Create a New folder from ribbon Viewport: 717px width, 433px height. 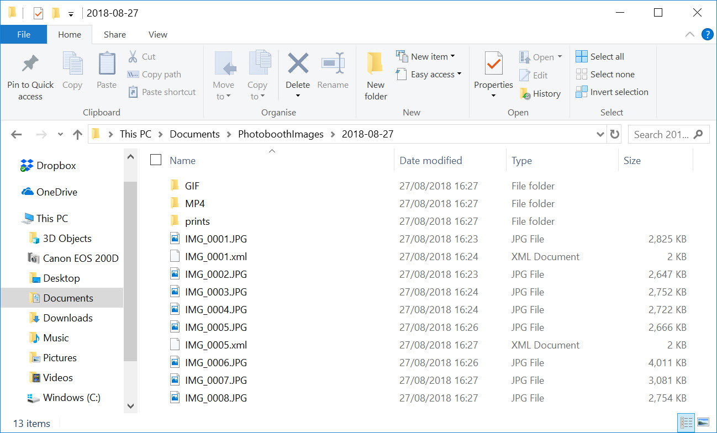click(x=376, y=77)
